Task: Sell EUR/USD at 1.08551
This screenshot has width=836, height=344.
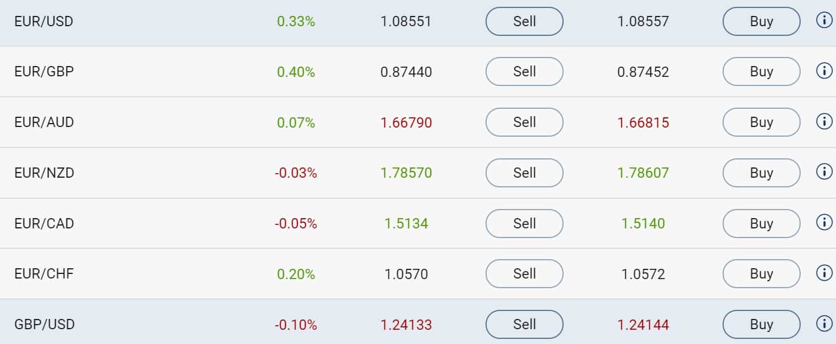Action: (524, 21)
